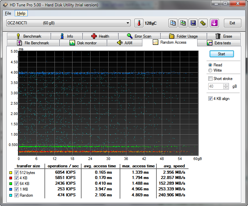Image resolution: width=248 pixels, height=206 pixels.
Task: Open the Benchmark tab
Action: pos(29,36)
